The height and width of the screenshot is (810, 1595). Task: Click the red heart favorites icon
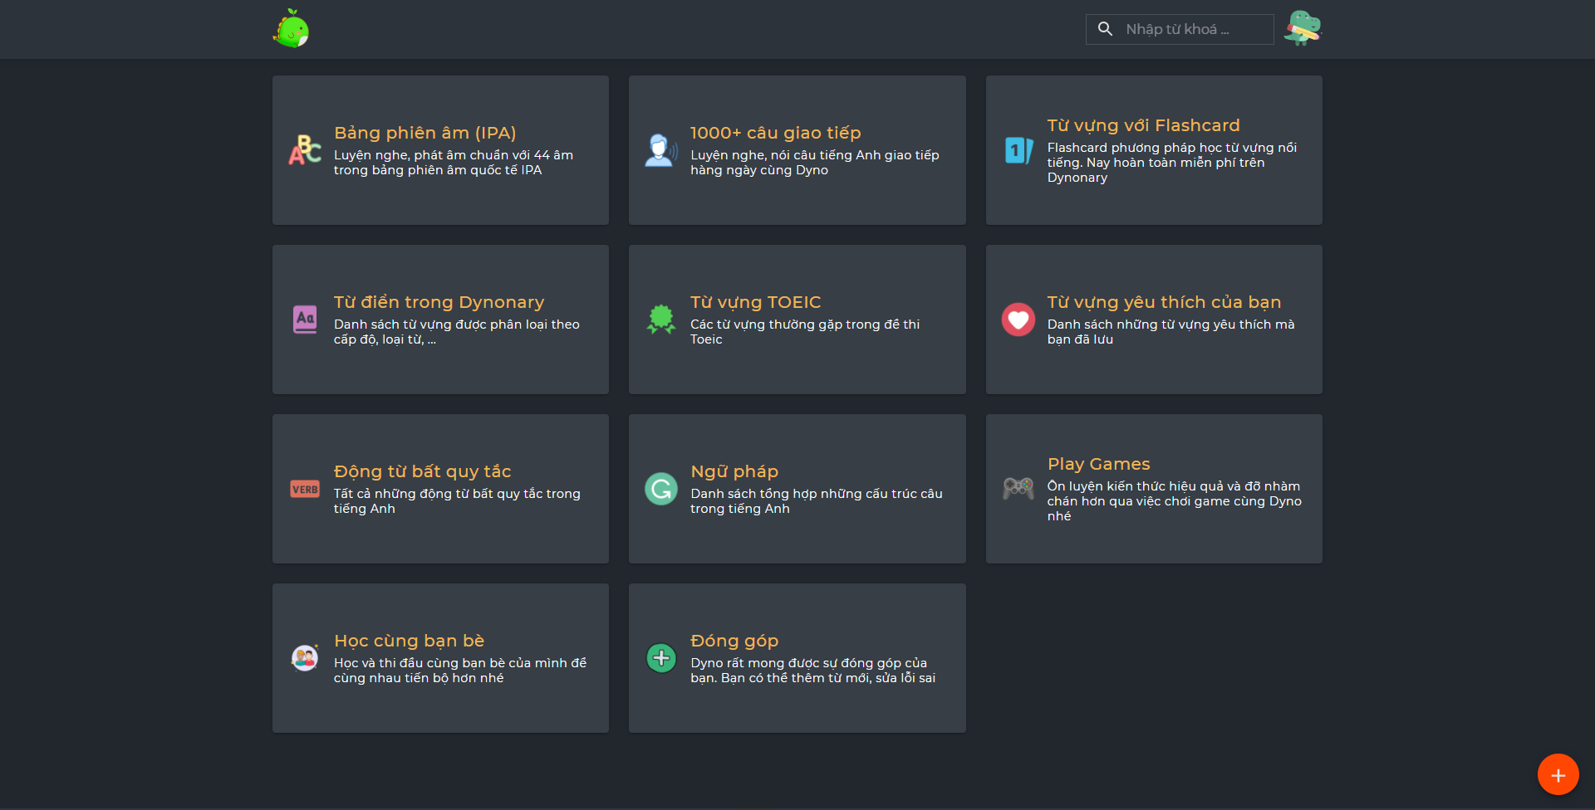tap(1018, 320)
